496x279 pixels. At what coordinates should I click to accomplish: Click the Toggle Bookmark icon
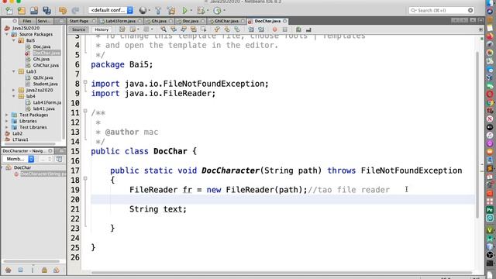pyautogui.click(x=237, y=29)
